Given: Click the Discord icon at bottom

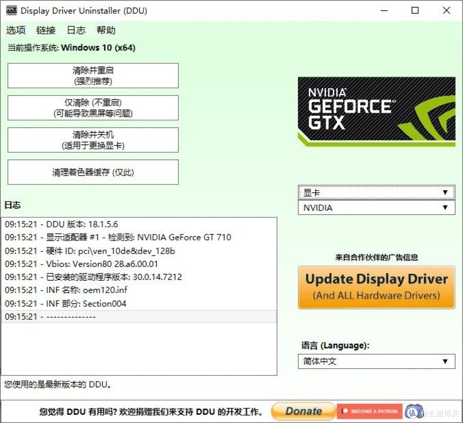Looking at the screenshot, I should tap(413, 411).
